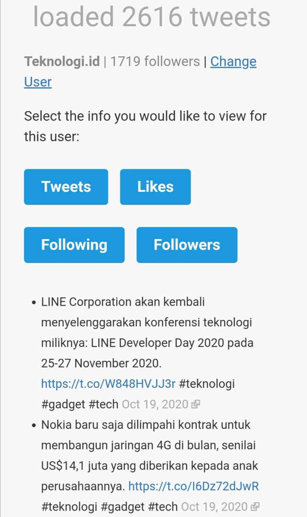This screenshot has height=517, width=307.
Task: Click the Tweets button
Action: [66, 187]
